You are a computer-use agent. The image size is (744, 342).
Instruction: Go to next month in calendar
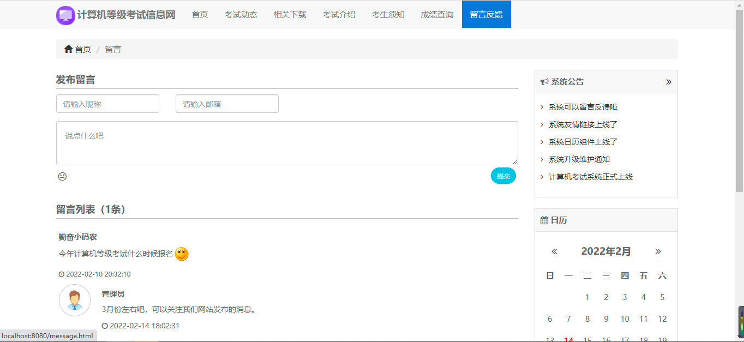pos(658,251)
